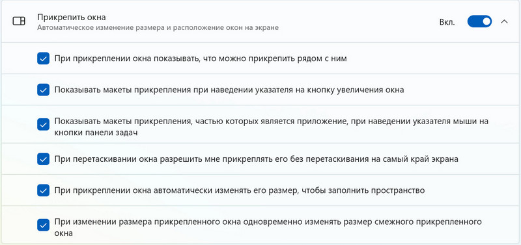The height and width of the screenshot is (245, 521).
Task: Uncheck box for snapping without dragging to screen edge
Action: point(43,159)
